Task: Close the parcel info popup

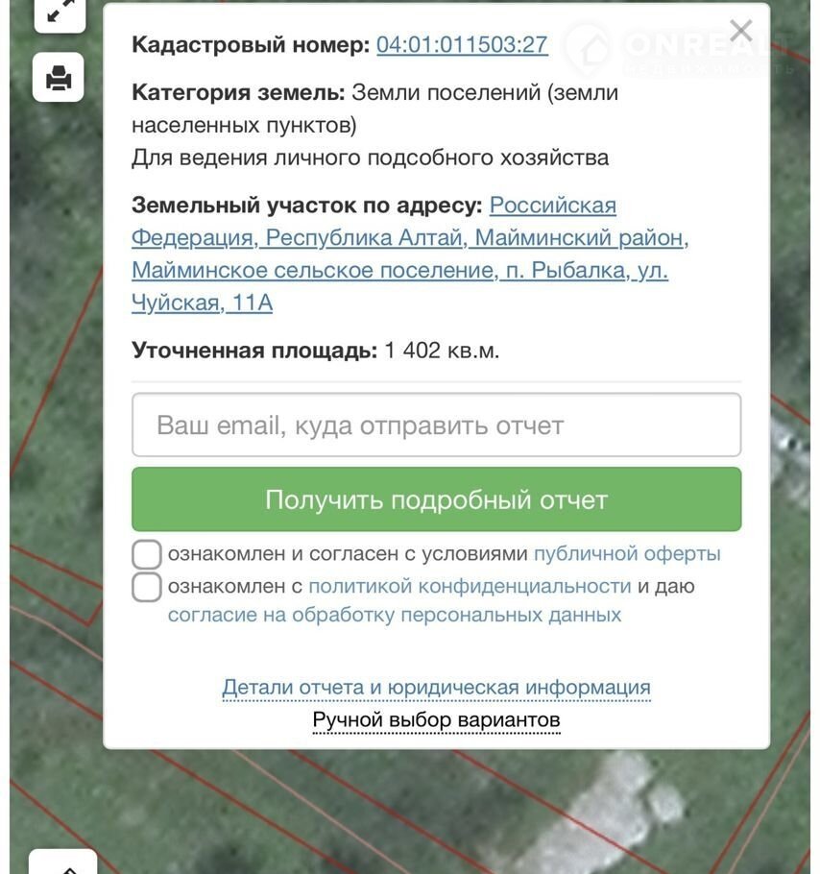Action: point(740,32)
